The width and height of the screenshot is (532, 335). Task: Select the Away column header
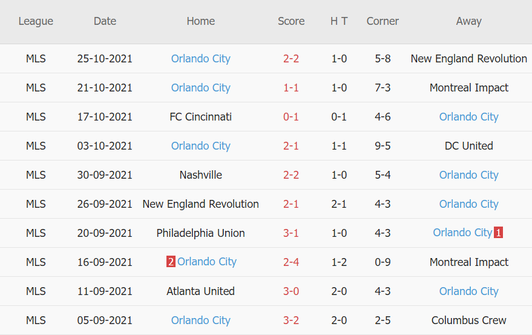468,21
